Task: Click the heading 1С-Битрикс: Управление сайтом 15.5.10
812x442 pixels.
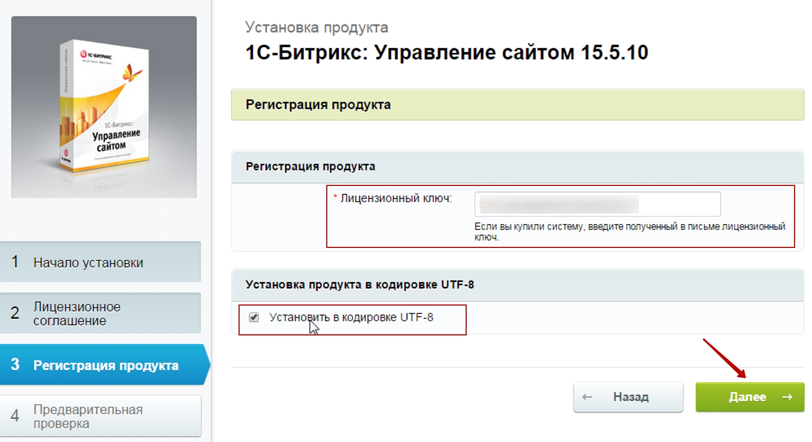Action: point(447,53)
